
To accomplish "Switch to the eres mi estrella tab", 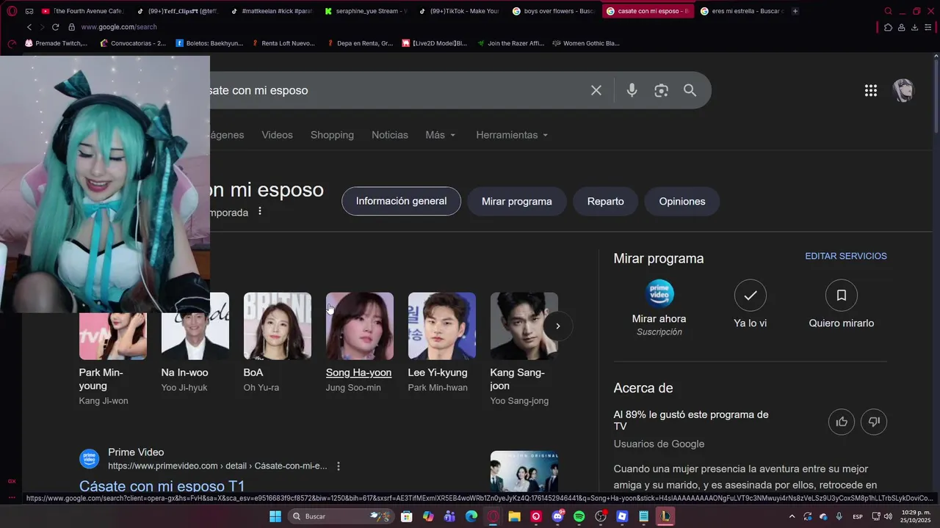I will (x=742, y=11).
